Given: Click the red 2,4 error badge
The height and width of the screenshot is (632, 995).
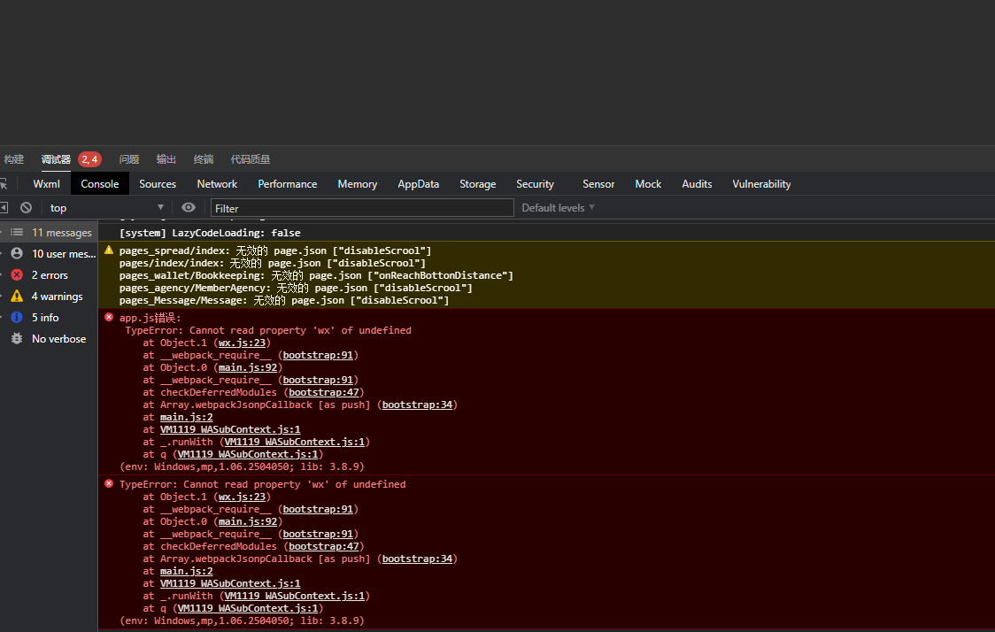Looking at the screenshot, I should click(x=89, y=159).
